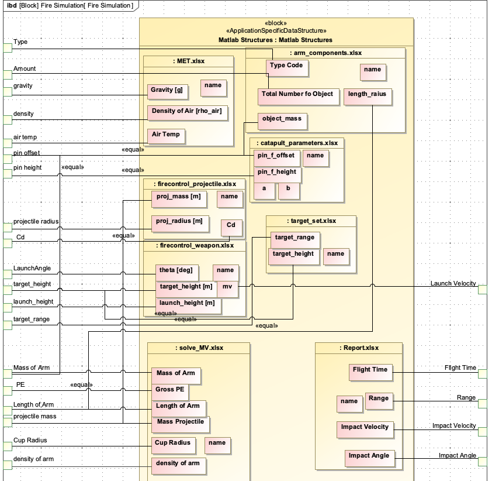Click the Density of Air [rho_air] property

click(187, 112)
